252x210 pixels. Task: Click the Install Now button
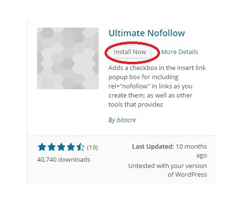(130, 52)
